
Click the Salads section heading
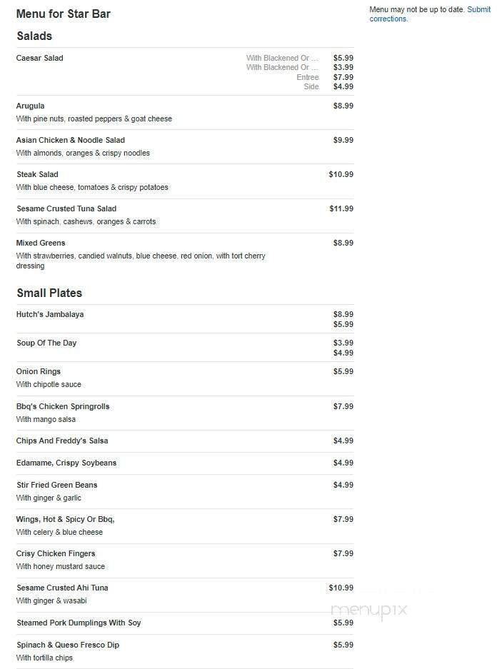tap(34, 36)
